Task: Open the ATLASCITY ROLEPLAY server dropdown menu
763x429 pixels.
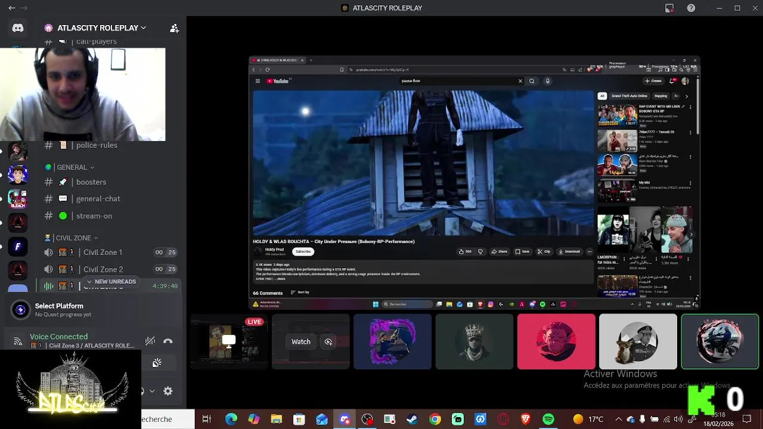Action: (101, 28)
